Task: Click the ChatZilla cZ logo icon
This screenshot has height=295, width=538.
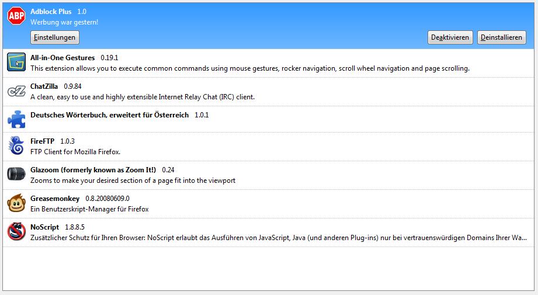Action: pos(16,91)
